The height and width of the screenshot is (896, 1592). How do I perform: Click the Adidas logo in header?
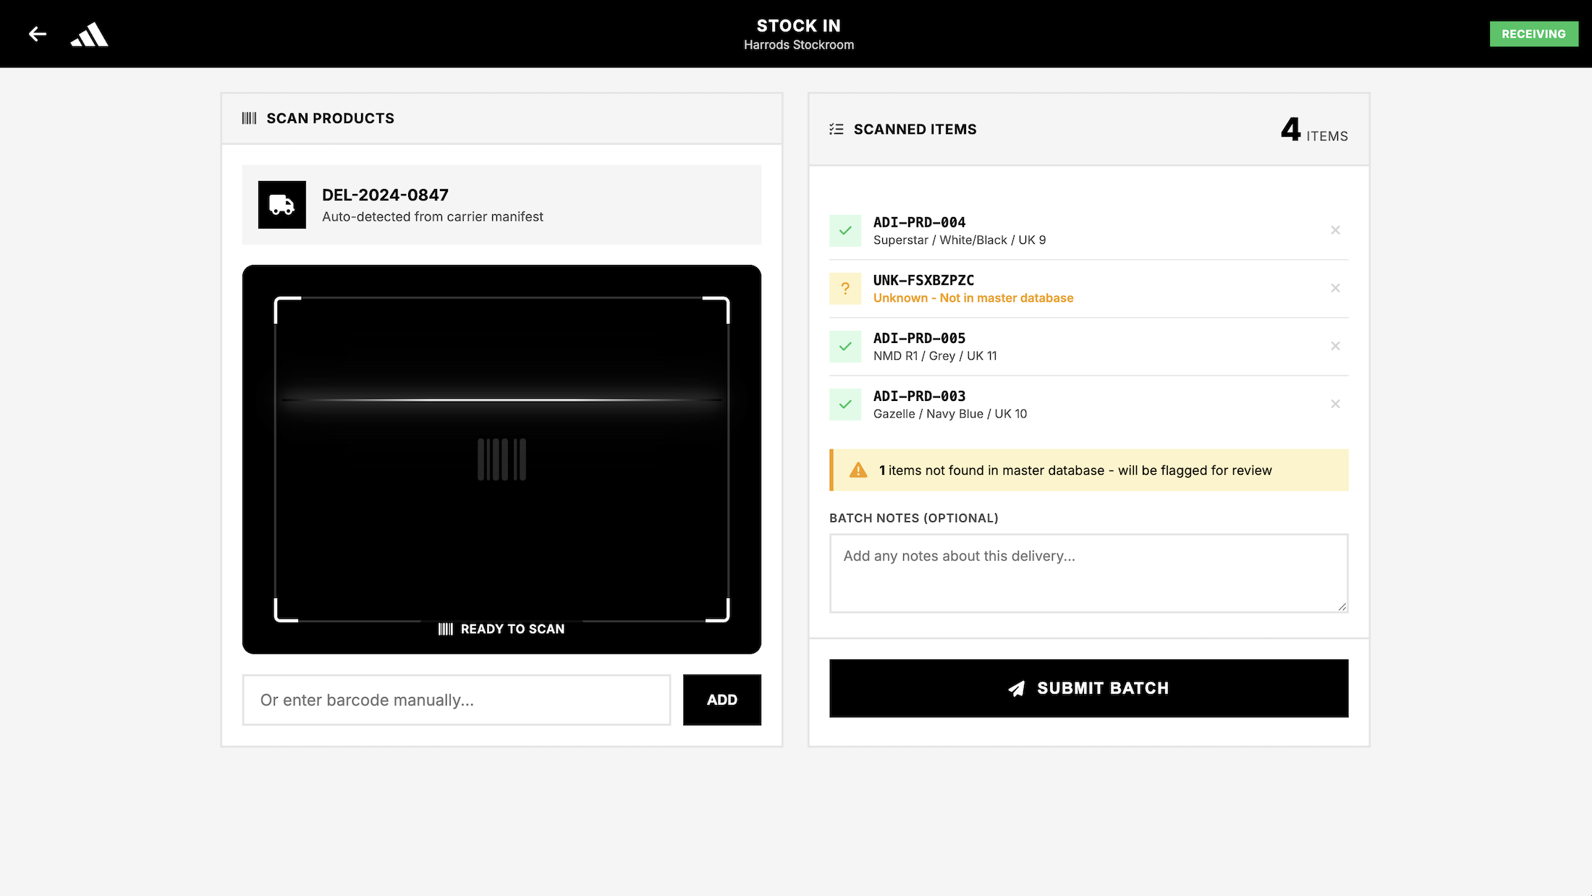click(x=89, y=34)
